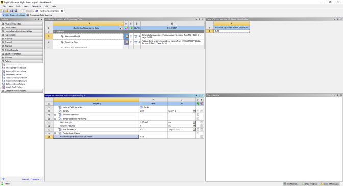This screenshot has height=186, width=343.
Task: Expand Isotropic Elasticity property row
Action: pos(55,115)
